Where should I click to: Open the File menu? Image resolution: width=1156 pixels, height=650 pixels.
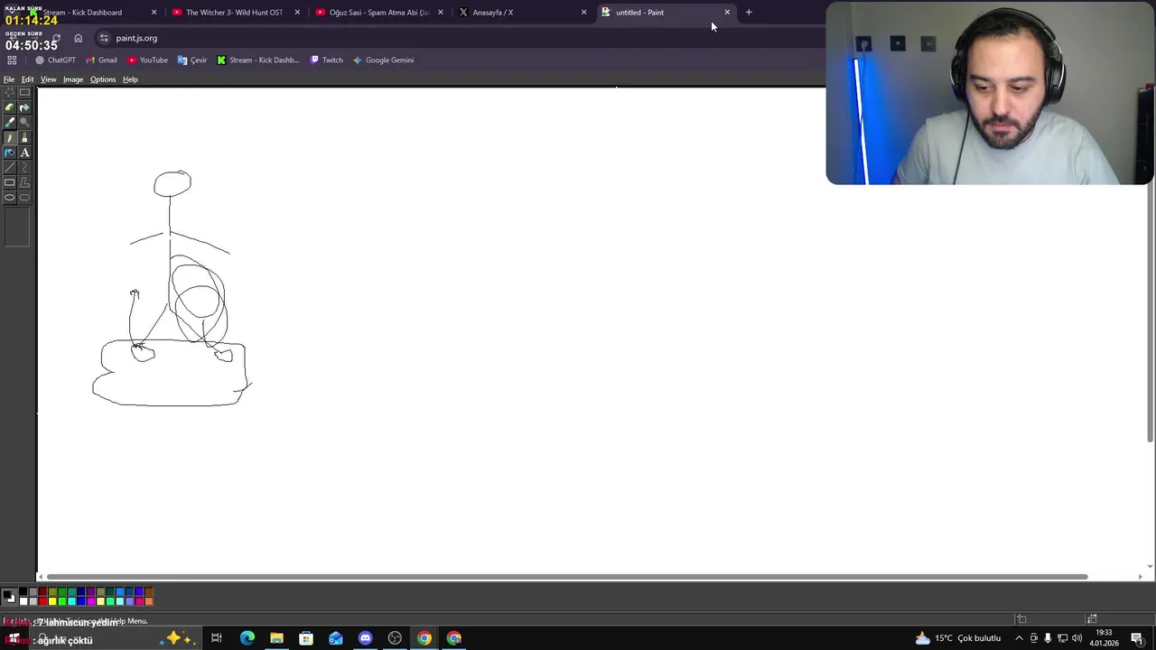pyautogui.click(x=9, y=79)
